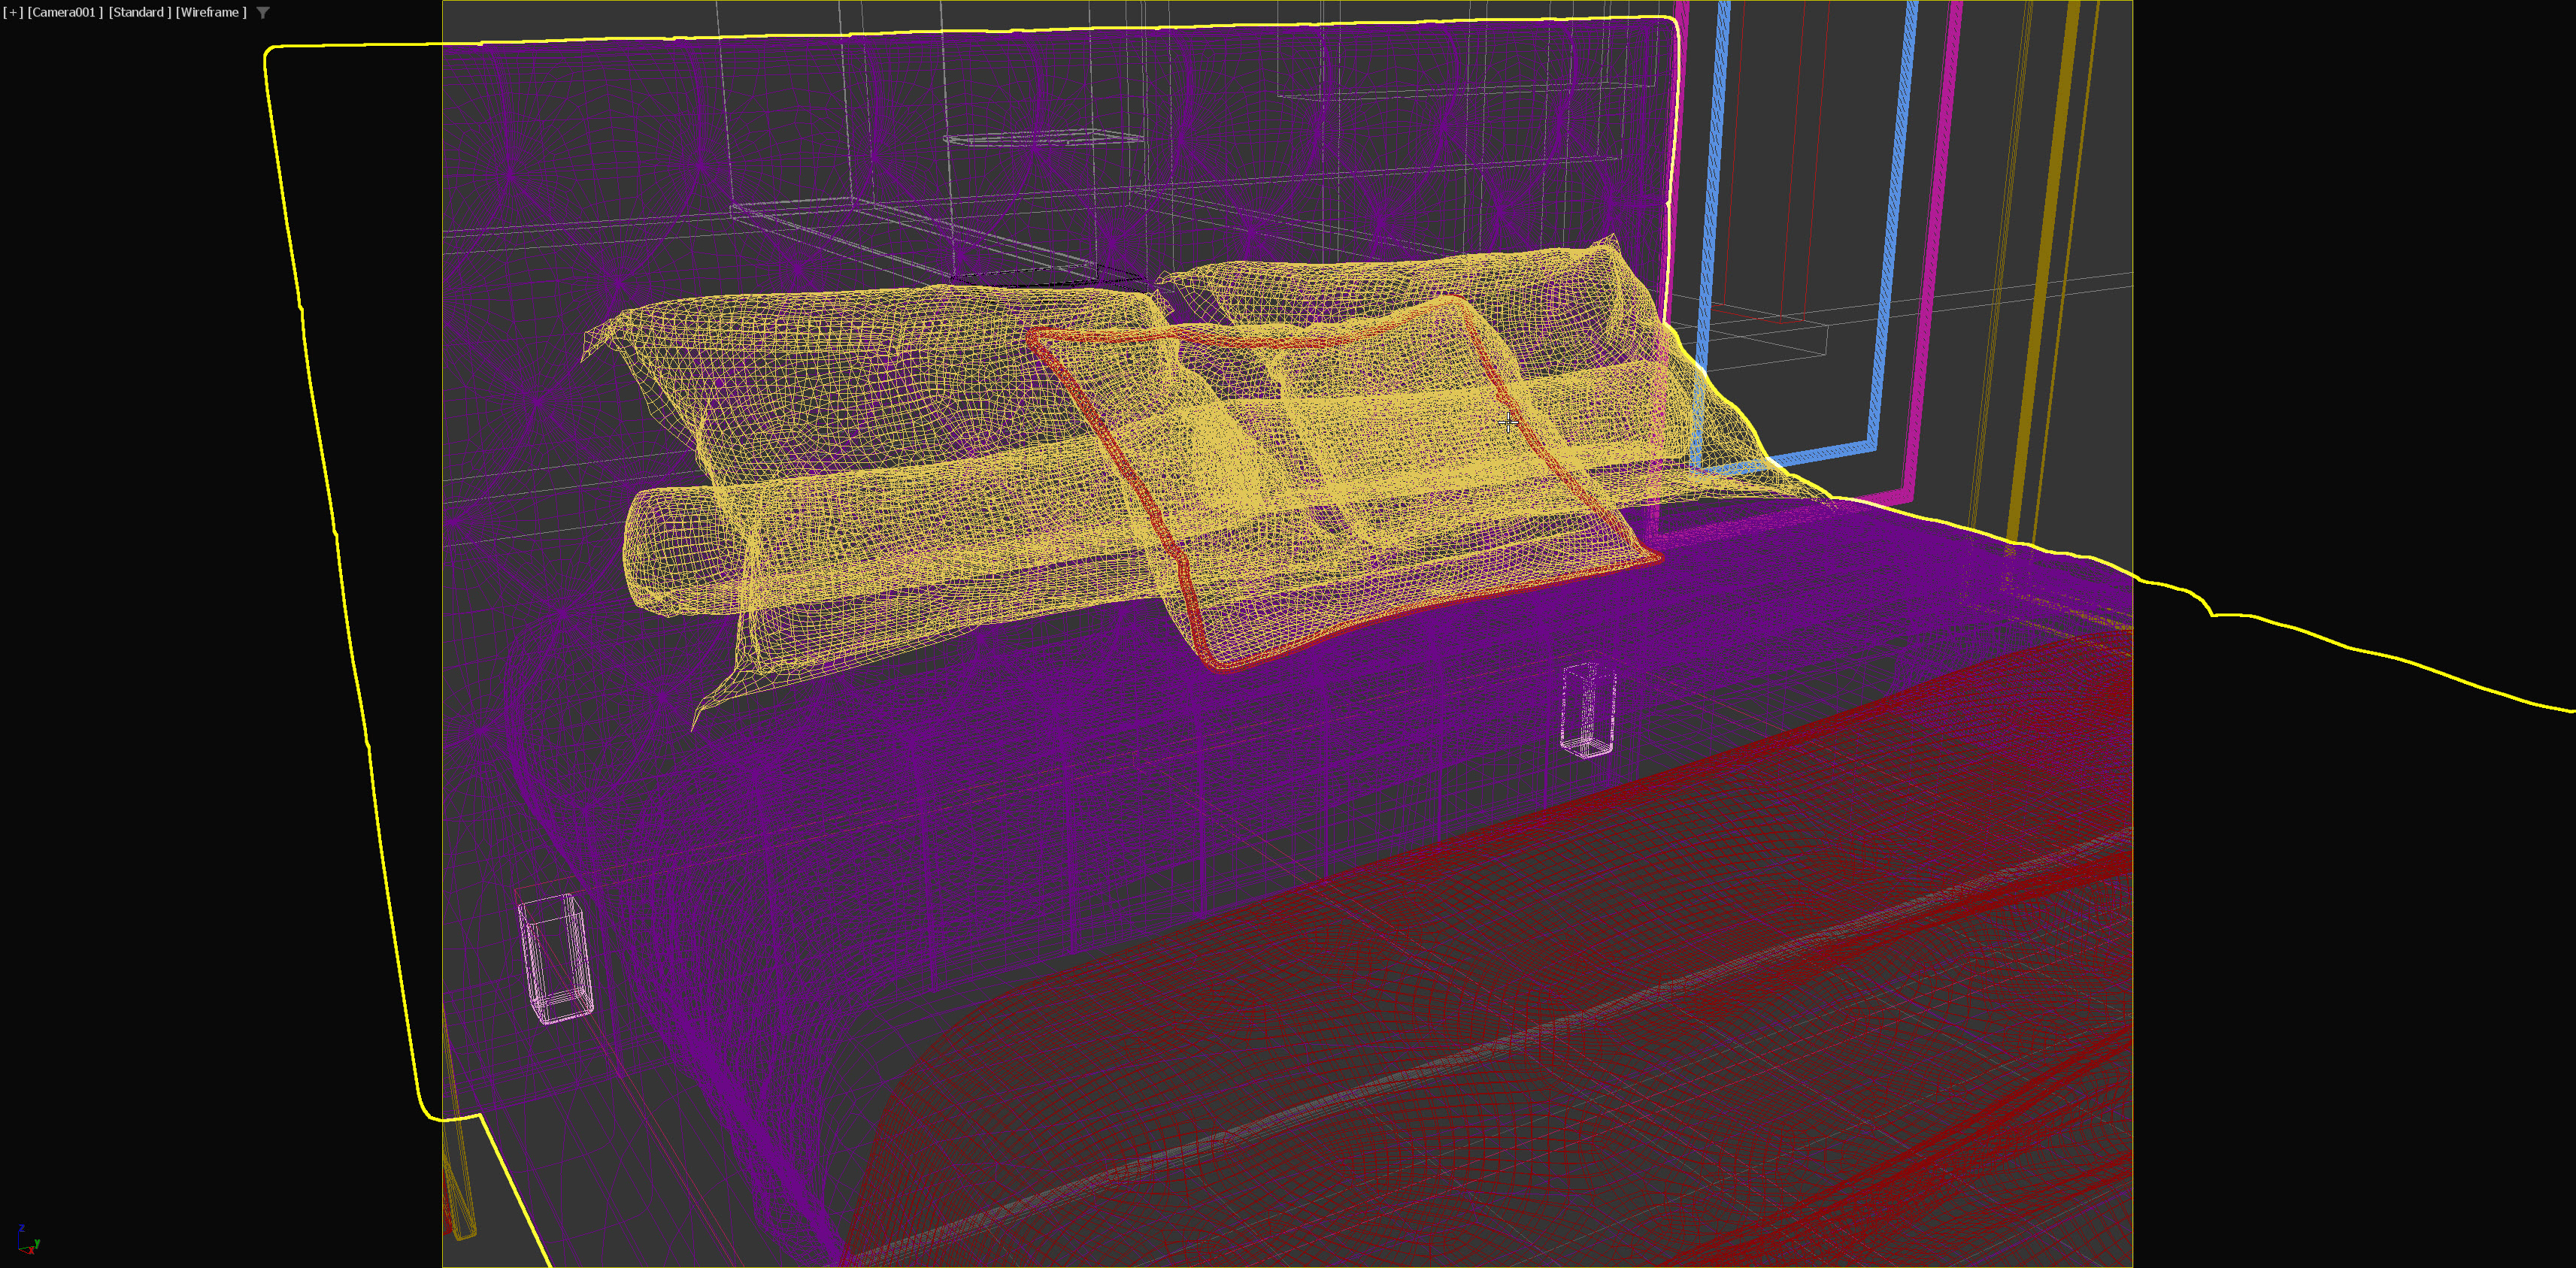Open the [+] general viewport menu

[13, 12]
